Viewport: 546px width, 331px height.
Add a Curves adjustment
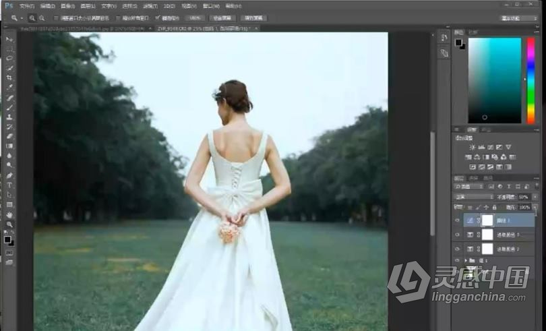(x=490, y=147)
